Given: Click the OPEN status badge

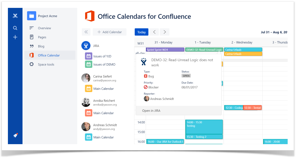Looking at the screenshot, I should [186, 76].
